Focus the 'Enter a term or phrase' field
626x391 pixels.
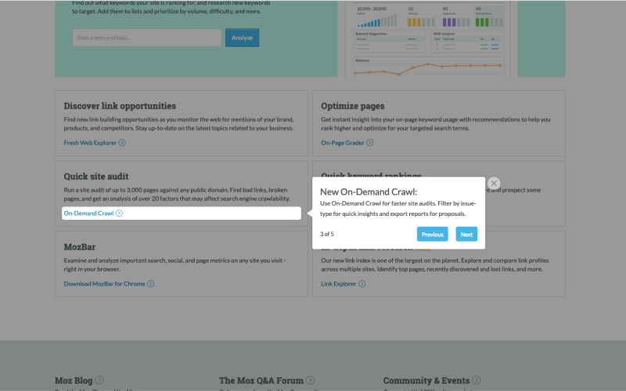[x=146, y=38]
